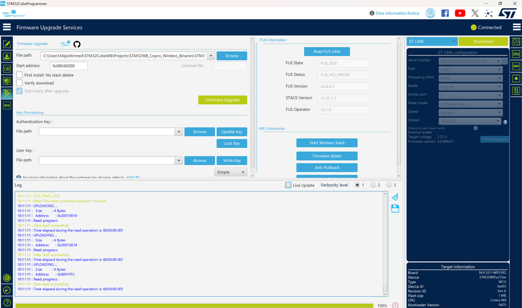Open the SWV viewer in right sidebar
The width and height of the screenshot is (522, 308).
tap(516, 66)
